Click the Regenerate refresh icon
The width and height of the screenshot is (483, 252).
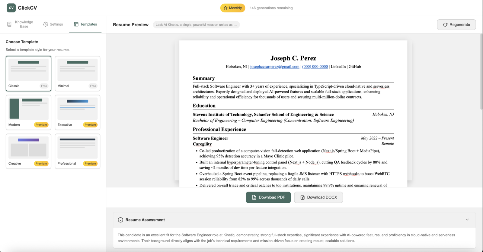(x=445, y=25)
